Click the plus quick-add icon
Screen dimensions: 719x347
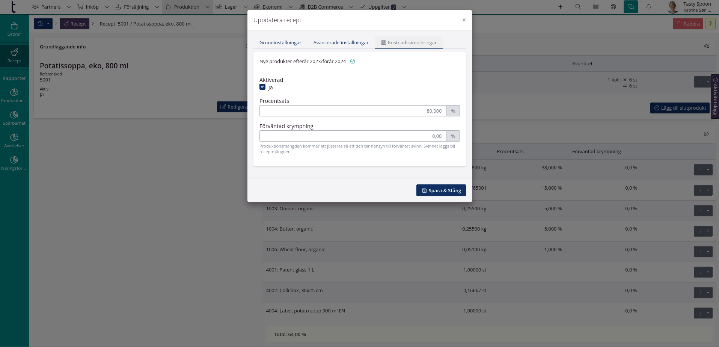pyautogui.click(x=560, y=7)
